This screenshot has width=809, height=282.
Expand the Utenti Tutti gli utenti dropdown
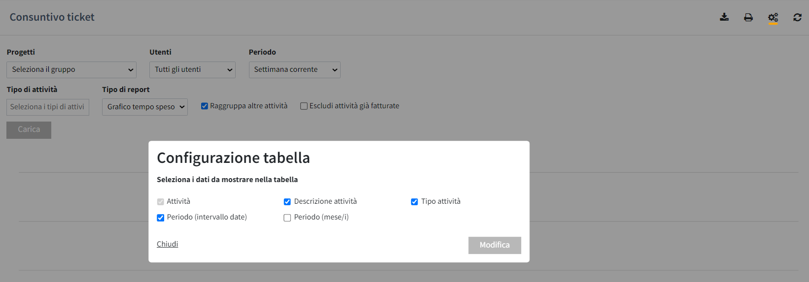(x=192, y=69)
